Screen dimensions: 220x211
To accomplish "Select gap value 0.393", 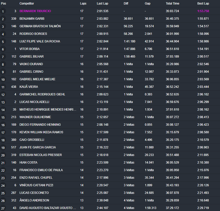I will pos(148,94).
